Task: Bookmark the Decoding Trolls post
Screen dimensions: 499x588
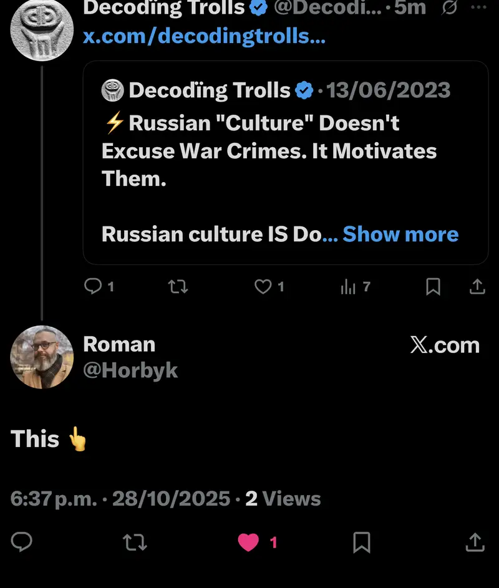Action: [433, 286]
